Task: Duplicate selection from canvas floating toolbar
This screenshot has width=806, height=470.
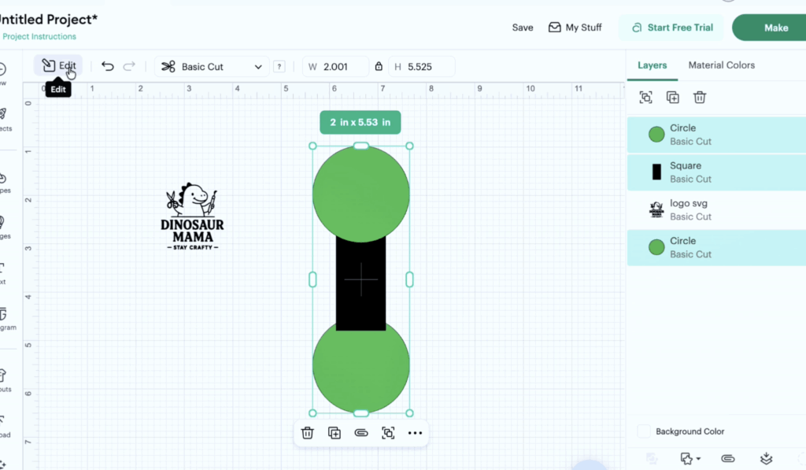Action: click(334, 433)
